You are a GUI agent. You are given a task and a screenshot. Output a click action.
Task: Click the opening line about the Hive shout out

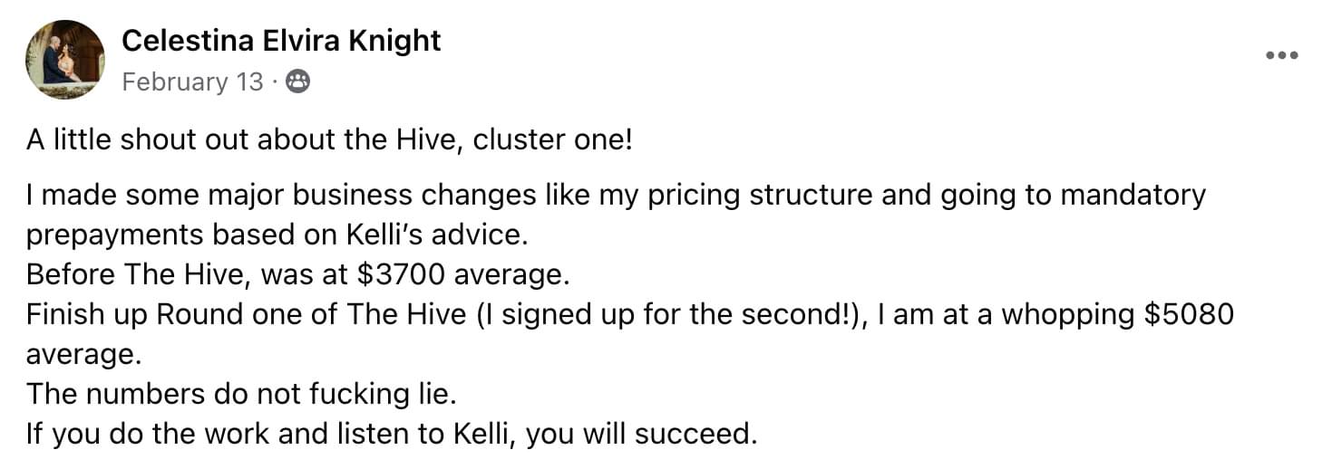[x=328, y=141]
